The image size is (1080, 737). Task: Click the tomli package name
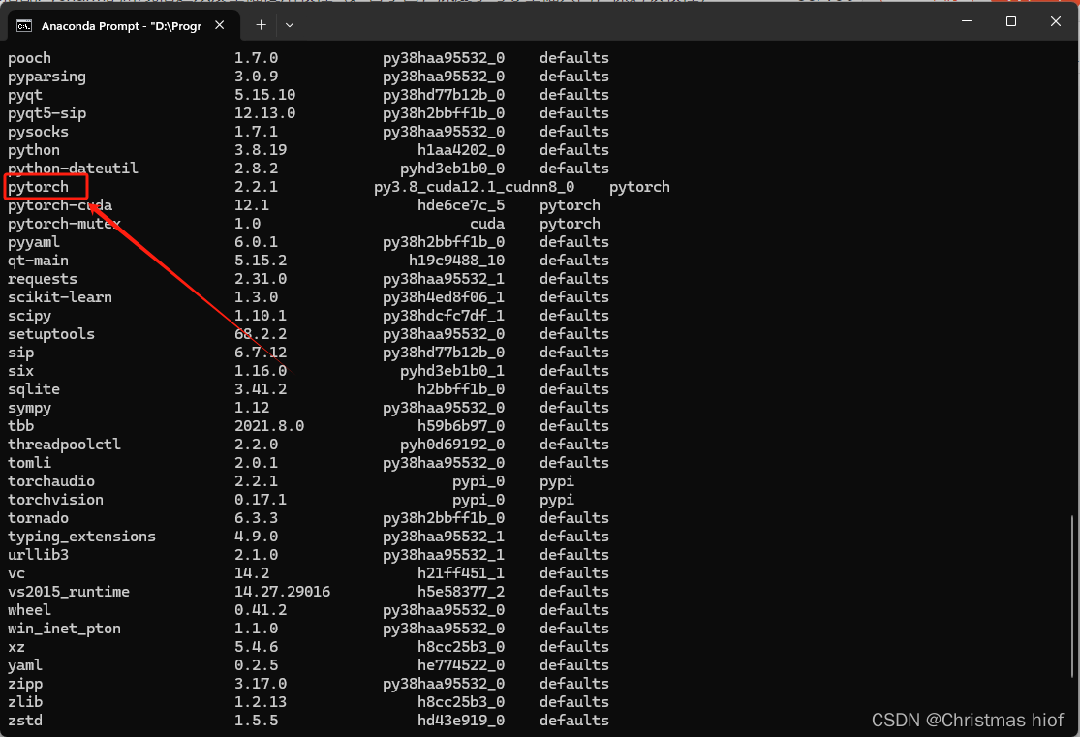pyautogui.click(x=30, y=462)
